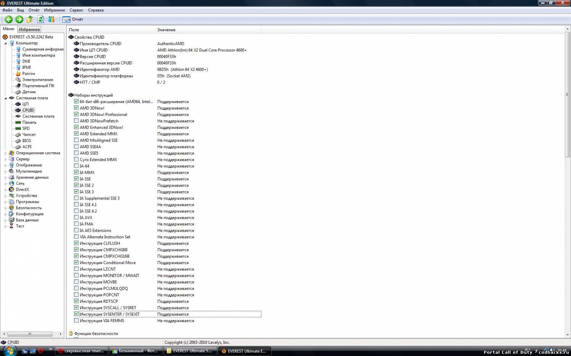Open the ЦП processor item
This screenshot has height=356, width=571.
25,104
